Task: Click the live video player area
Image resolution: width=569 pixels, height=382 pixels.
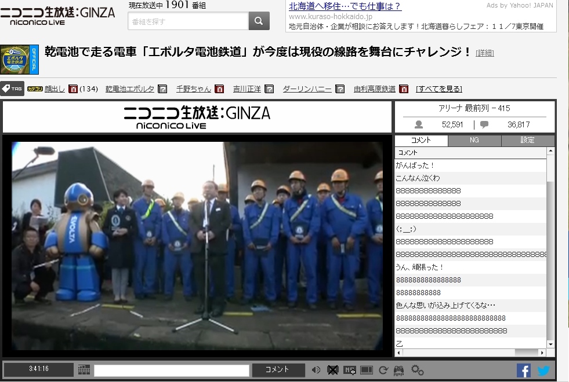Action: 197,245
